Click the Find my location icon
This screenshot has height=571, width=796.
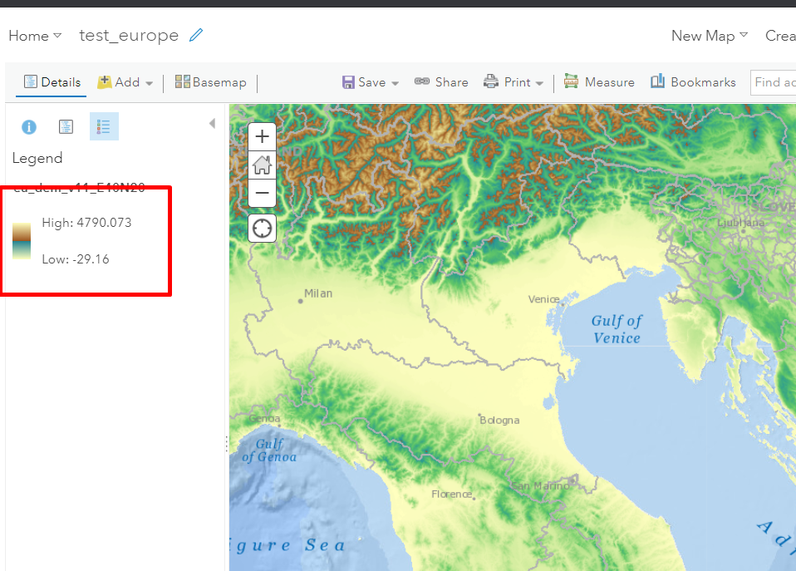(262, 228)
